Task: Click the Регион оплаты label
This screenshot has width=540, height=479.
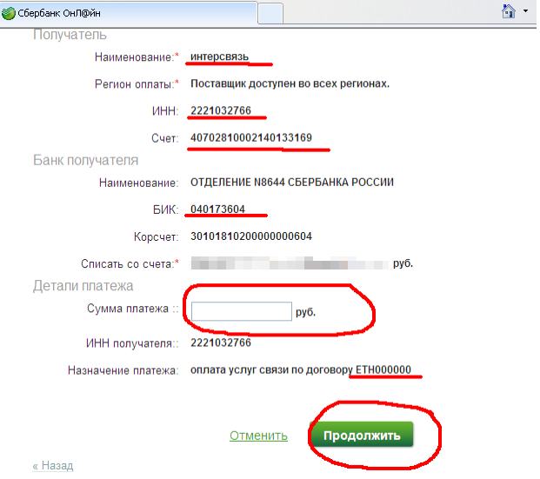Action: (137, 84)
